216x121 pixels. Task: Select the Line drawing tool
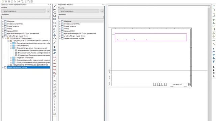pos(55,6)
